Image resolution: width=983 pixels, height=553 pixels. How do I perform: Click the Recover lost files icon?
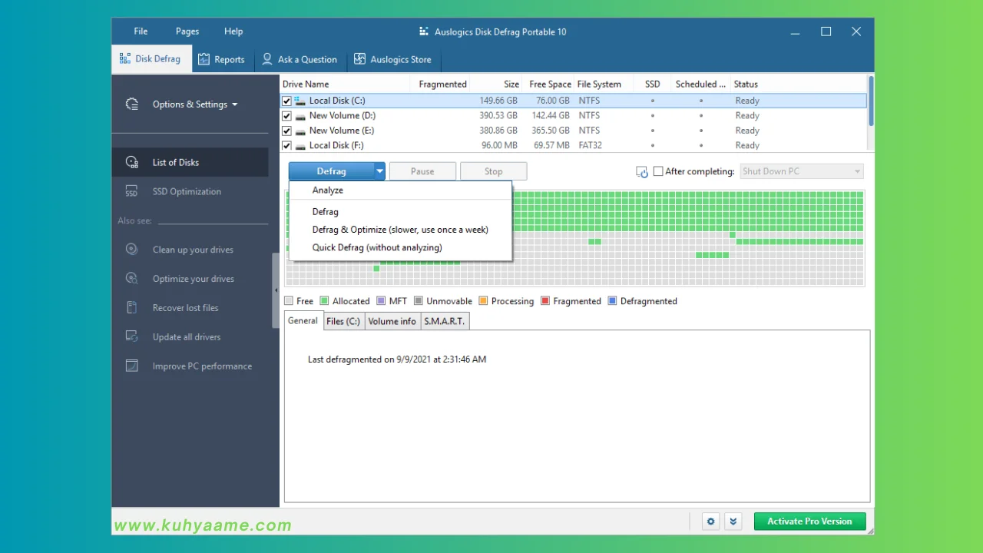tap(132, 308)
